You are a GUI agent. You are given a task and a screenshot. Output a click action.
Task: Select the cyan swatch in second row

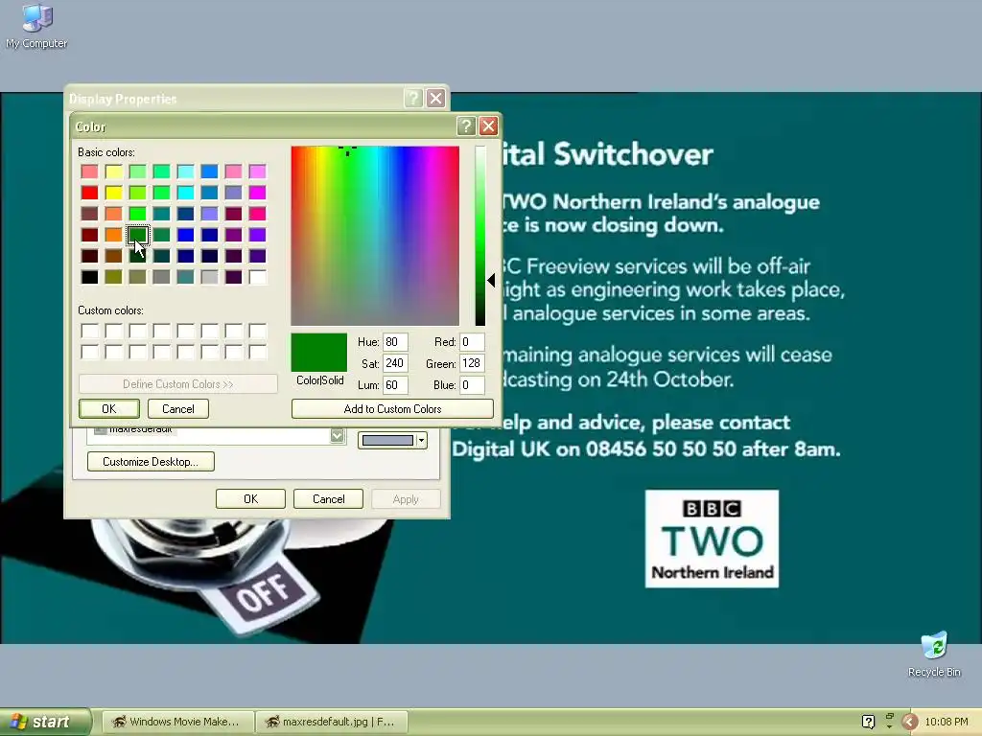pyautogui.click(x=185, y=192)
